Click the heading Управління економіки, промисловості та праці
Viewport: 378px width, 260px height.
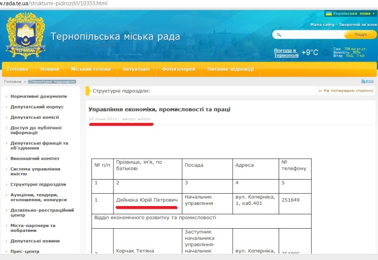(159, 110)
